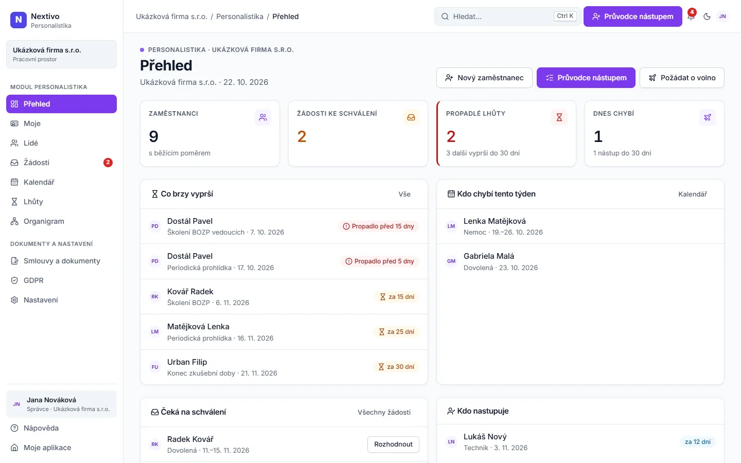Open Matějková Lenka Periodická prohlídka row
Screen dimensions: 741x463
284,332
